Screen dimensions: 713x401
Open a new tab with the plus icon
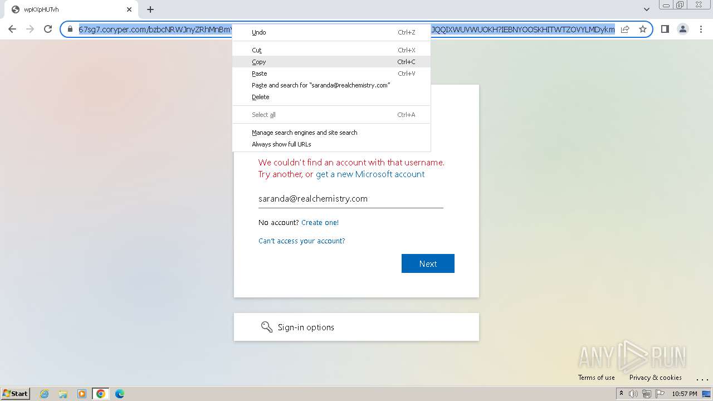pos(150,9)
